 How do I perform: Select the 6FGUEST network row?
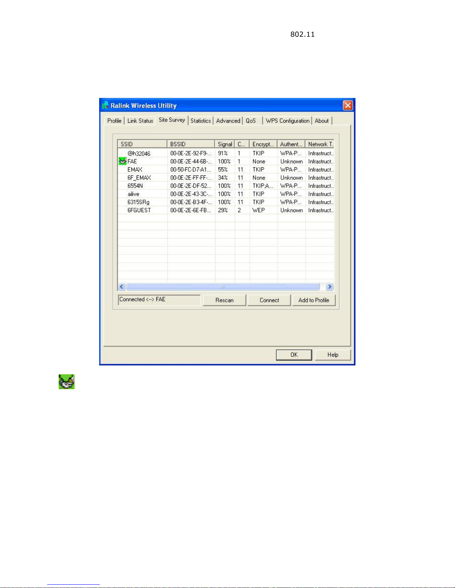(226, 210)
